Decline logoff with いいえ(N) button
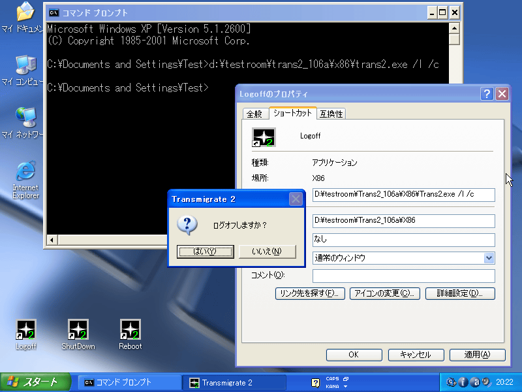This screenshot has width=522, height=392. click(268, 252)
